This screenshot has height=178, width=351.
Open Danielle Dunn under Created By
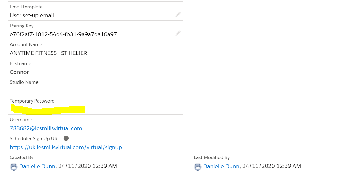tap(37, 166)
